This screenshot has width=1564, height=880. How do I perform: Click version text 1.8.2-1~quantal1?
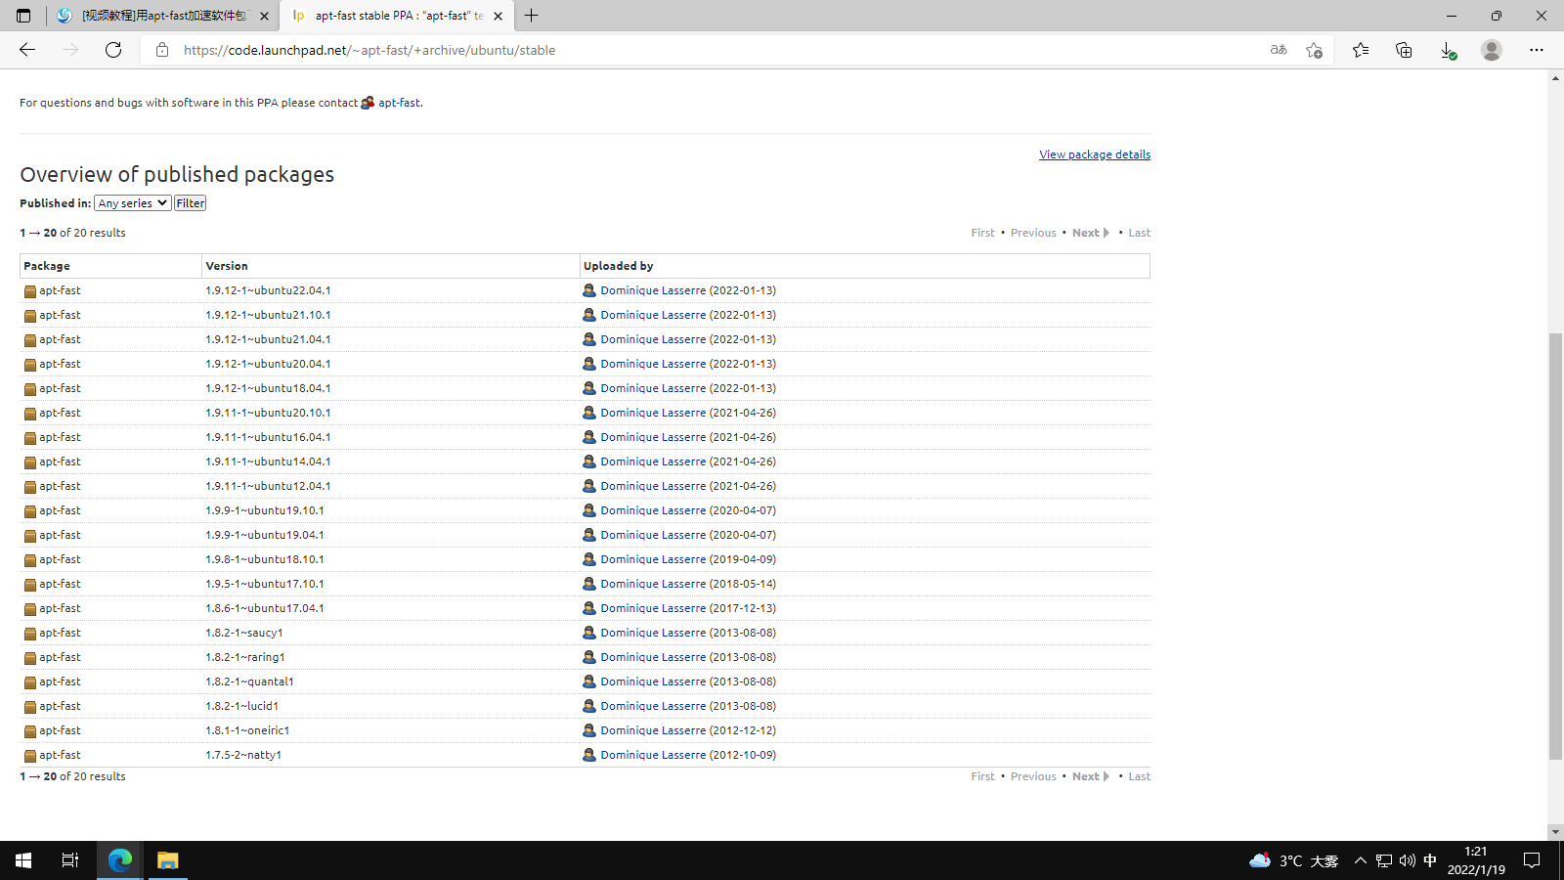point(249,682)
